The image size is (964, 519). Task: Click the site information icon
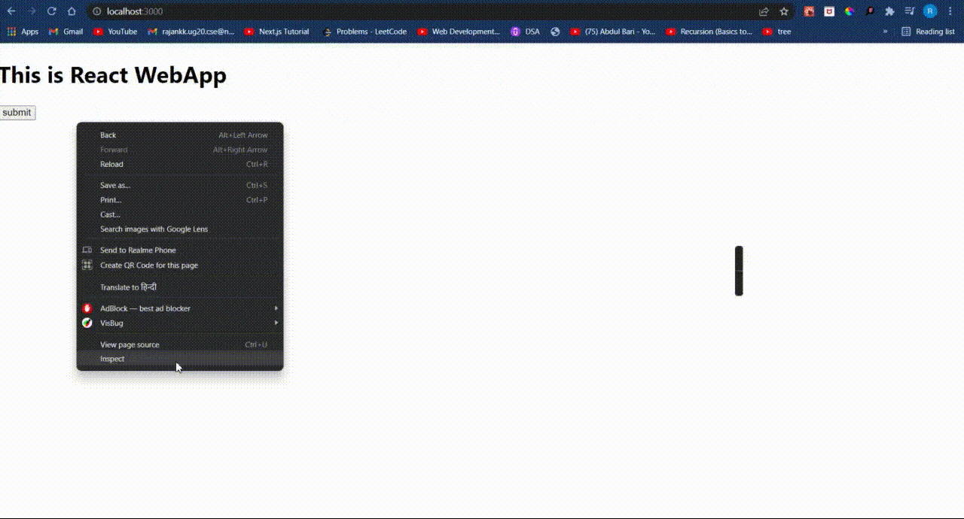(97, 11)
